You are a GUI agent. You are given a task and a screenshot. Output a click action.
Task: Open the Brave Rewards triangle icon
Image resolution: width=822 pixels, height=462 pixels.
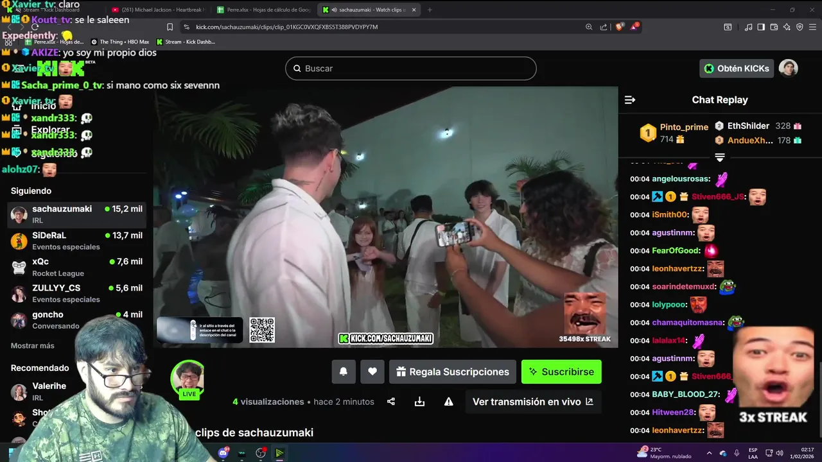point(636,27)
